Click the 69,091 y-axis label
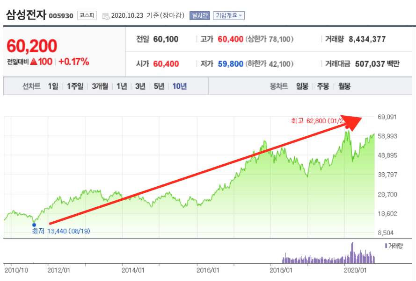This screenshot has width=416, height=281. [x=387, y=117]
